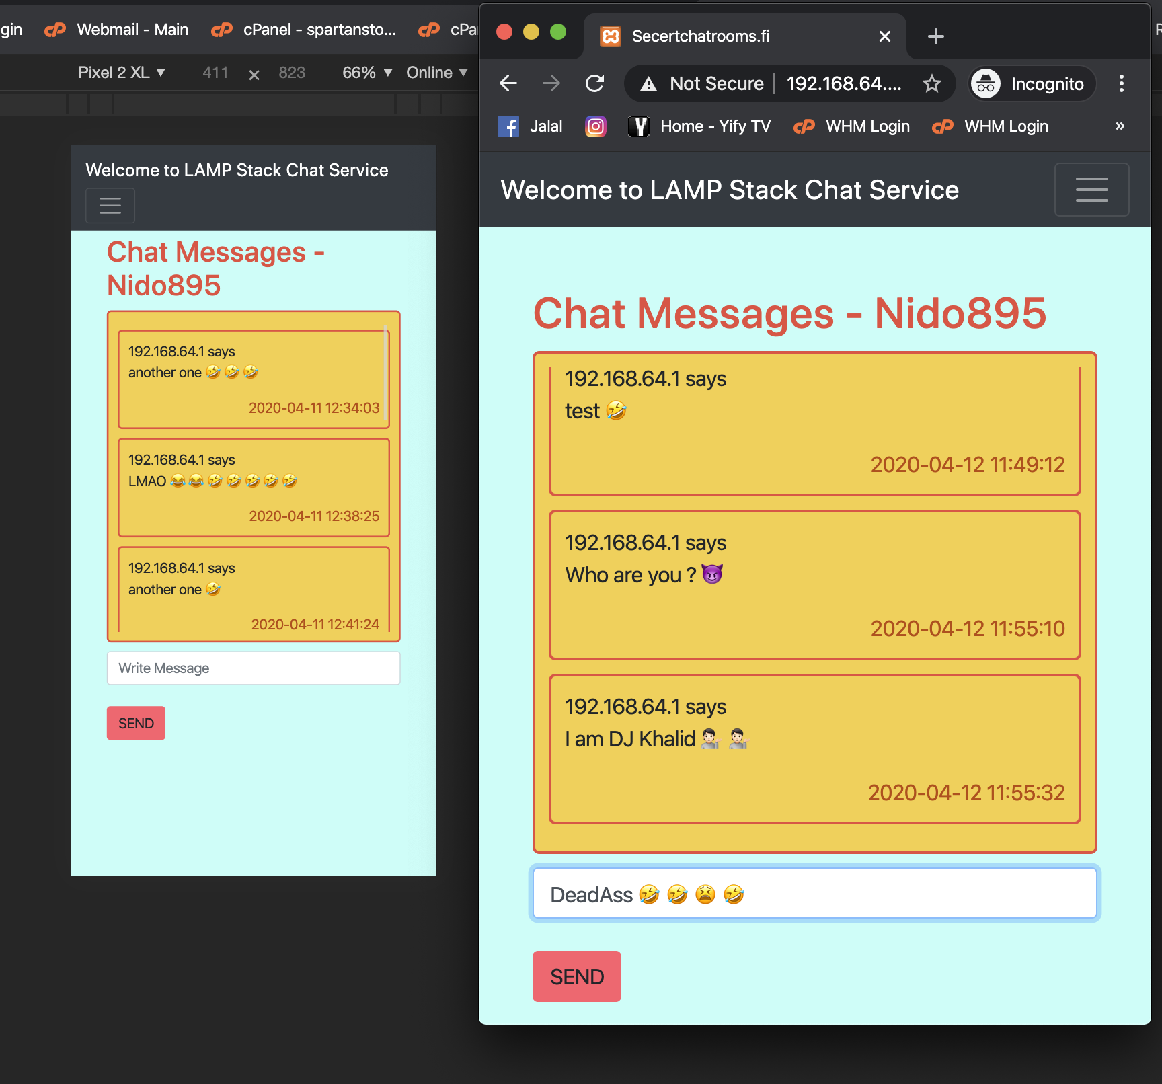Open the second WHM Login bookmark

point(990,126)
